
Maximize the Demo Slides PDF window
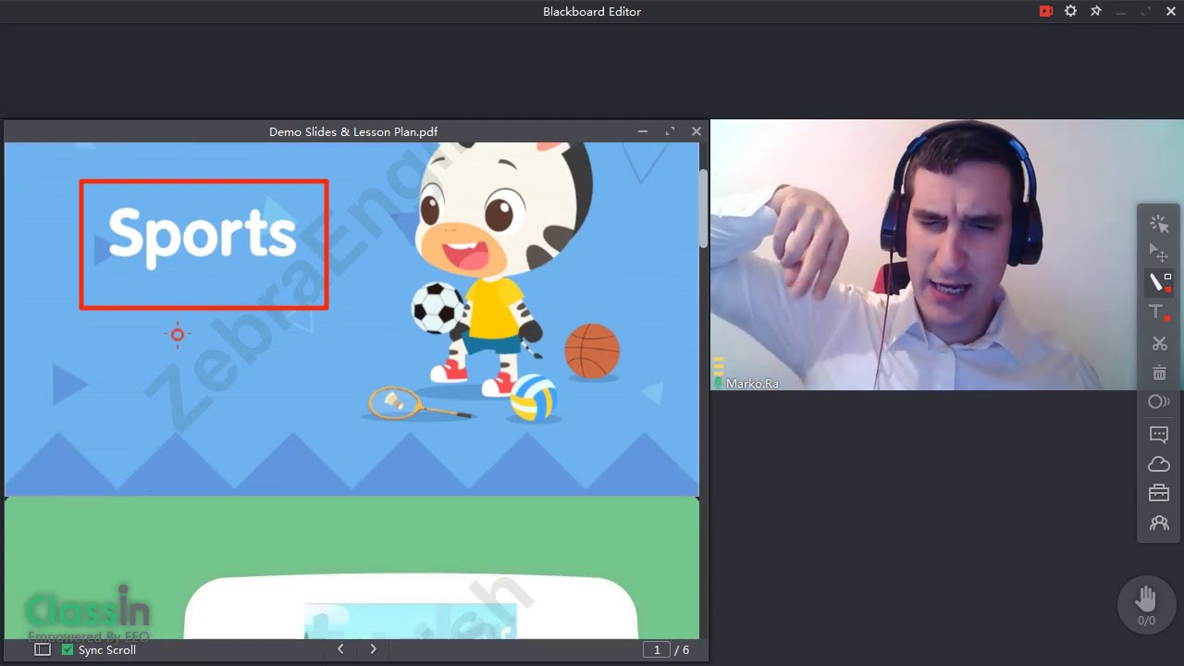tap(670, 131)
